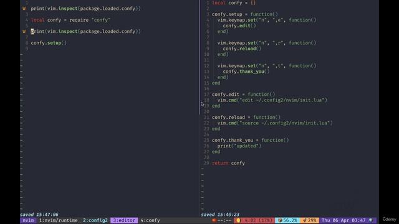Click the confy.edit() call on line 5

pyautogui.click(x=239, y=26)
